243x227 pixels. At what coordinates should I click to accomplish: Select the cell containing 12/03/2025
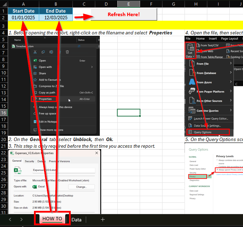56,18
